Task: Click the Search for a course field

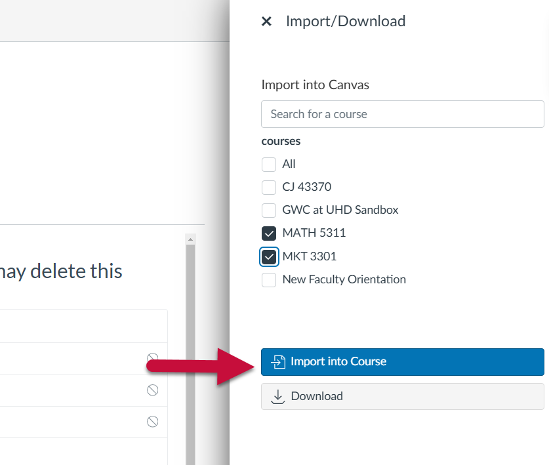Action: (402, 114)
